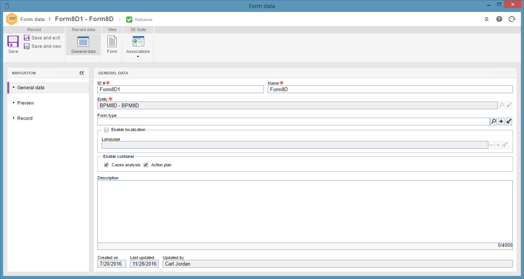Click the Form type input field

(293, 121)
